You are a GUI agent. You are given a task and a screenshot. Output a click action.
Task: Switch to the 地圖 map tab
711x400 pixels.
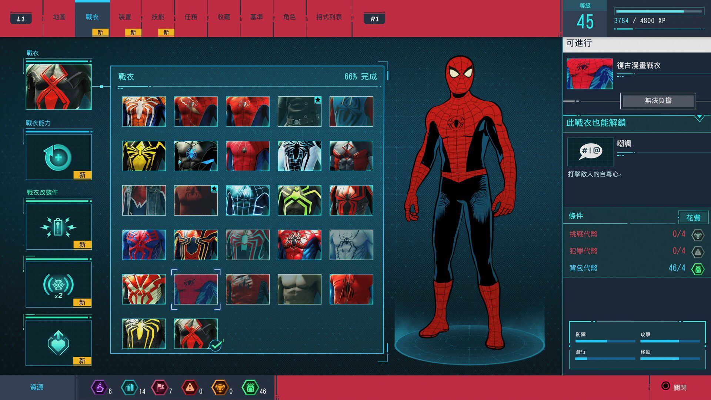click(59, 17)
